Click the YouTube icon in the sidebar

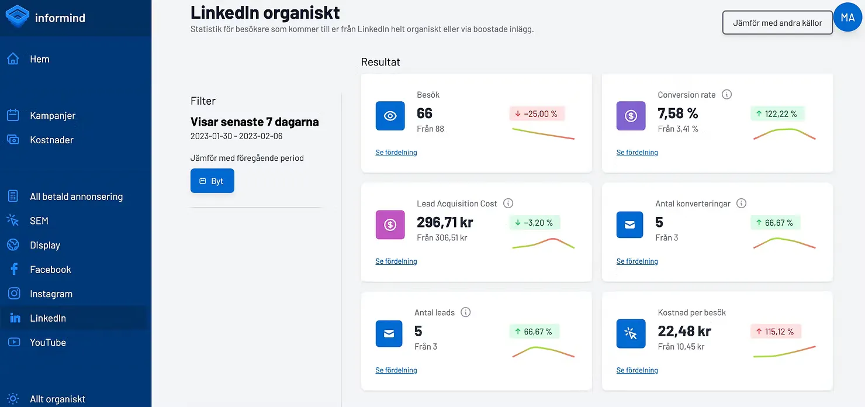[13, 343]
